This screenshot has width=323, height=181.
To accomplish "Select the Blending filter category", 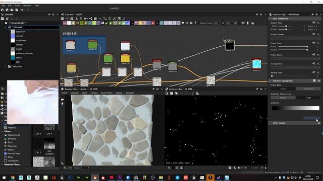I will [12, 139].
